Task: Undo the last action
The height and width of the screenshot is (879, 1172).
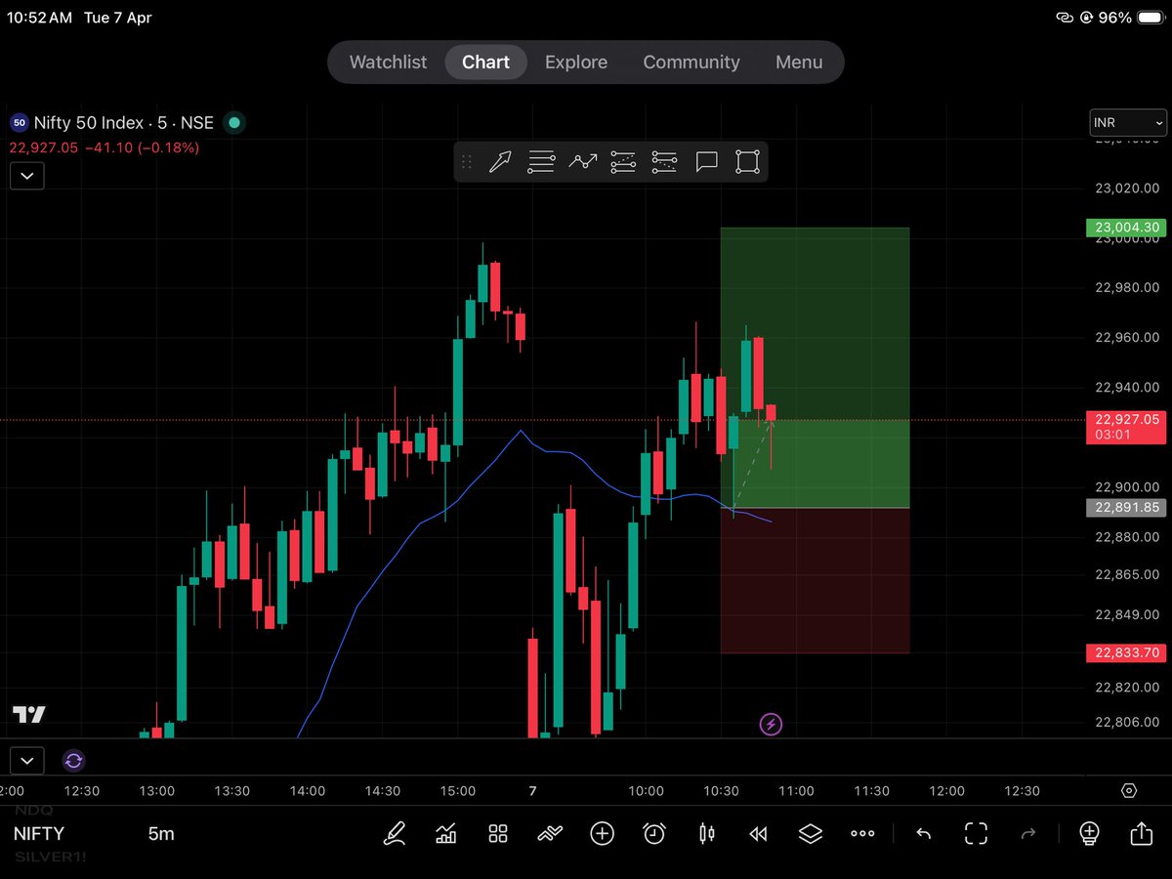Action: coord(923,833)
